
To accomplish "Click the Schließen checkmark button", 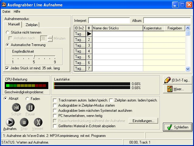I will click(x=178, y=127).
